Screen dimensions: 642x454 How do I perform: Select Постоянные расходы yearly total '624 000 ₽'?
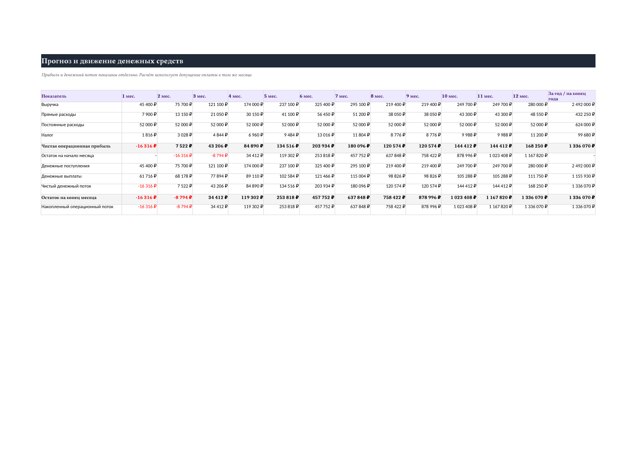click(x=585, y=125)
